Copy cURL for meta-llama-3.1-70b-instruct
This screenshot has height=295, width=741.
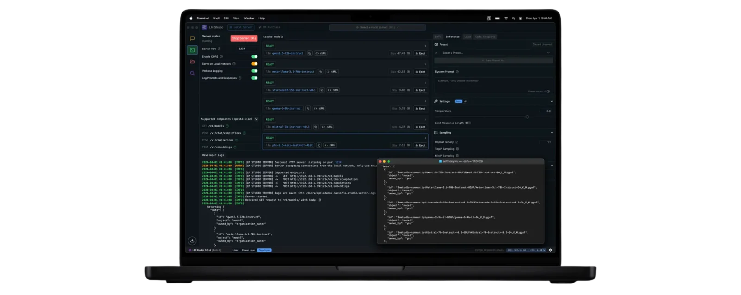(332, 72)
